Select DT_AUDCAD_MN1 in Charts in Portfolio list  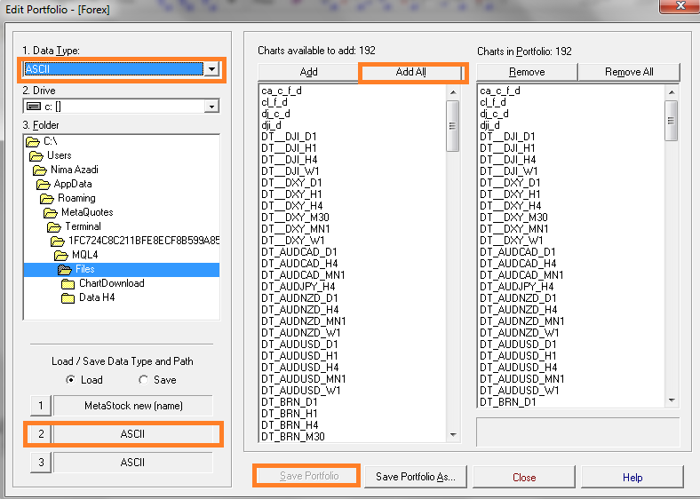(521, 275)
